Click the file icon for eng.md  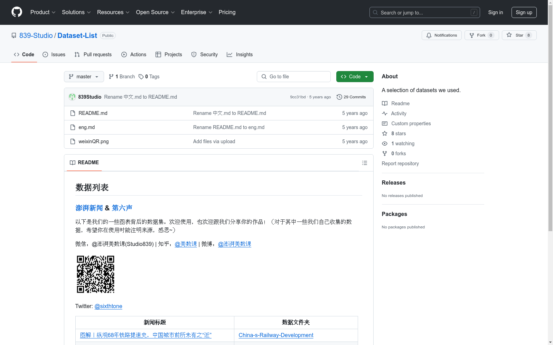[73, 127]
